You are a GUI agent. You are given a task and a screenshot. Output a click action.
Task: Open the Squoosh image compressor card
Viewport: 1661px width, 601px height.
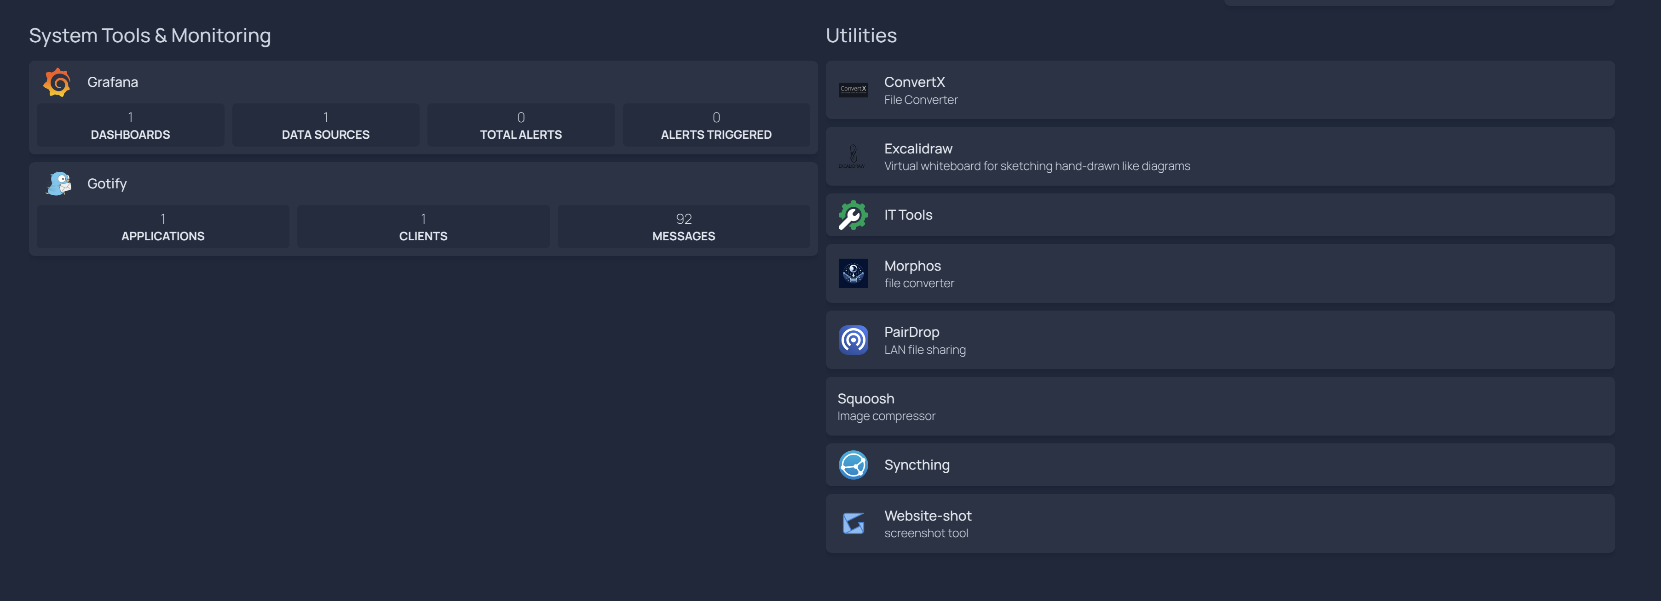pos(1220,406)
